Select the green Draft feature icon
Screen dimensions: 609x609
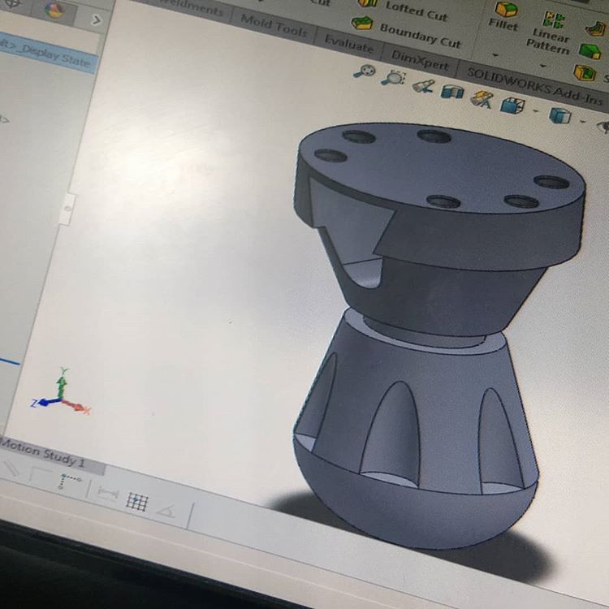(x=590, y=51)
